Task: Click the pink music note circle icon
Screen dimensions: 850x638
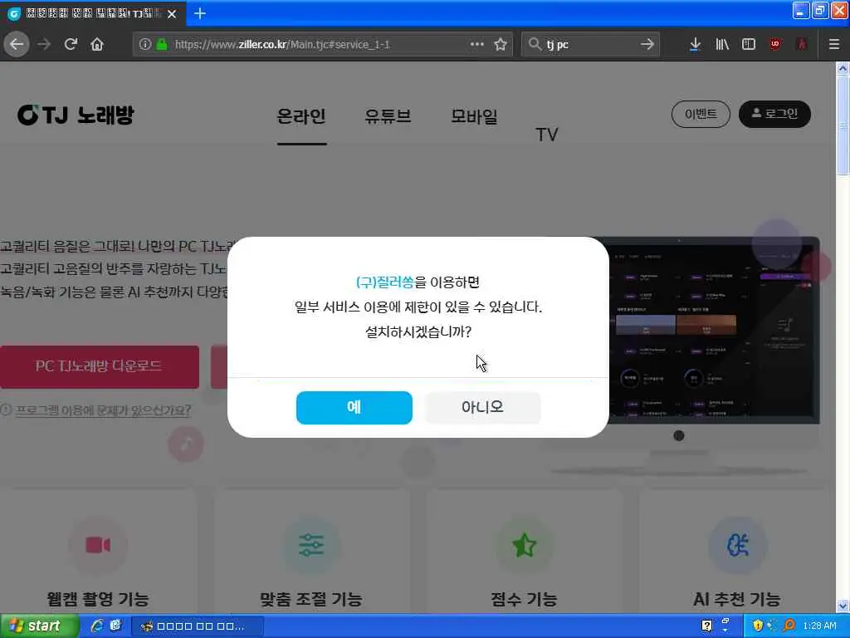Action: coord(186,444)
